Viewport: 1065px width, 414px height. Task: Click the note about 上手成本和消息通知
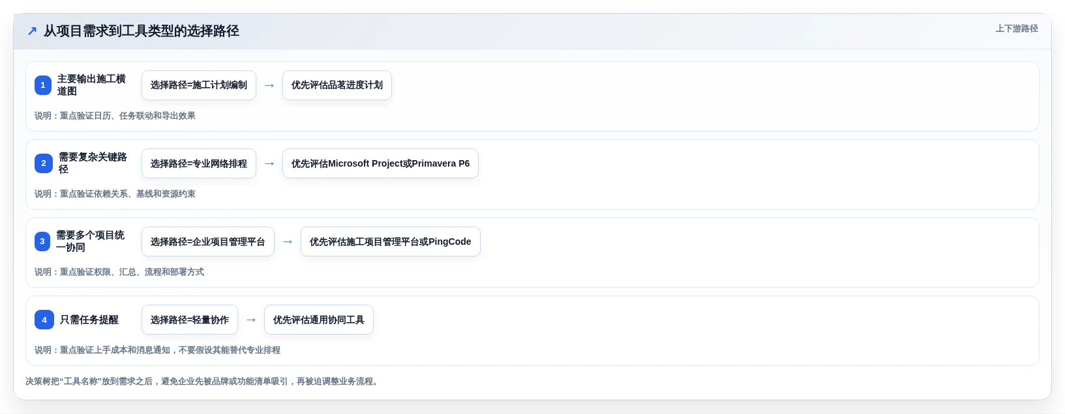[157, 350]
